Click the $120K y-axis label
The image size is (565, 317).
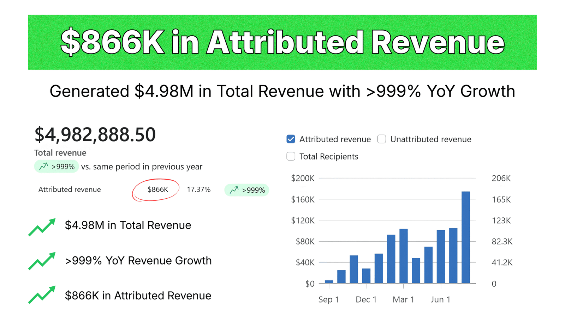303,220
